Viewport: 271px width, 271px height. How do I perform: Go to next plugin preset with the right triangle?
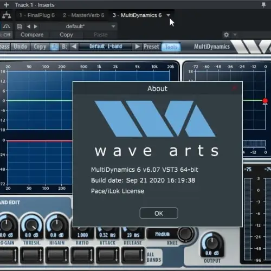[137, 47]
